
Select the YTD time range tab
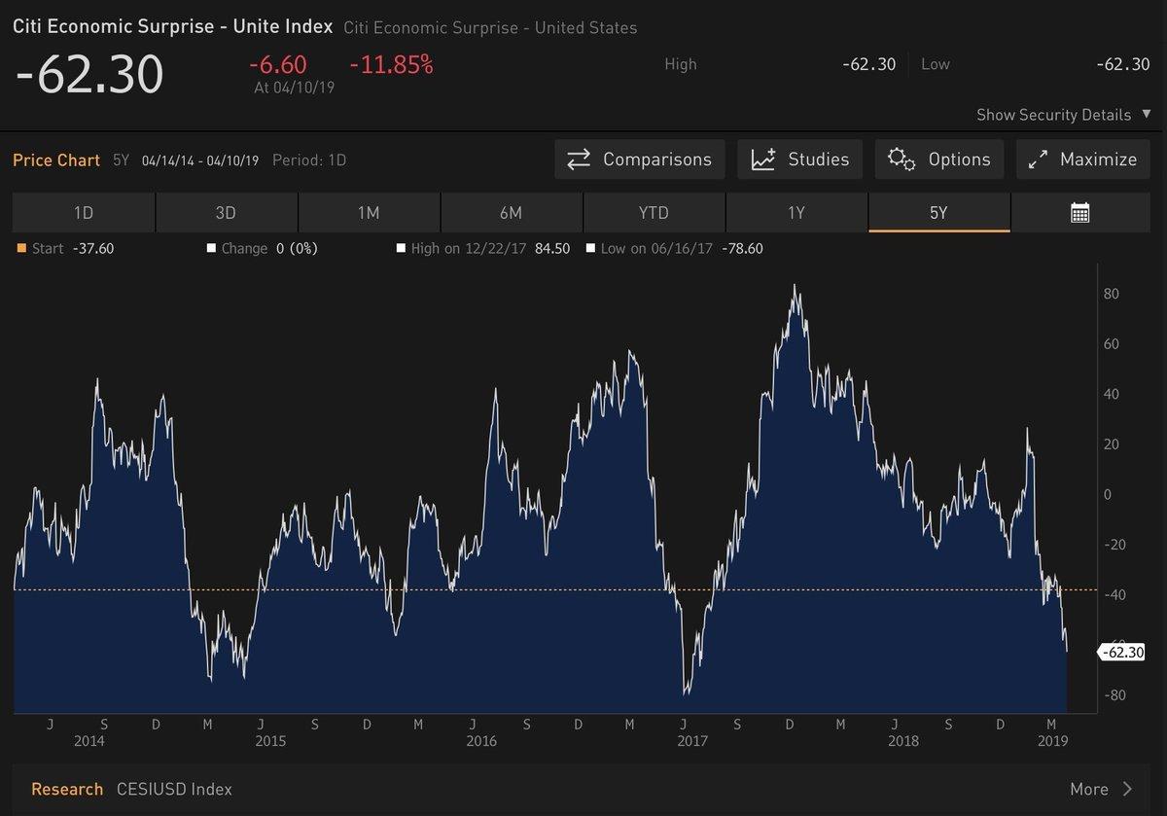click(x=654, y=213)
